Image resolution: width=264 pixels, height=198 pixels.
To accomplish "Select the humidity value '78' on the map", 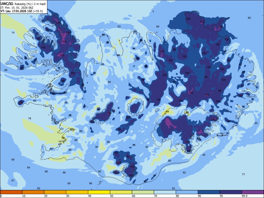I will click(30, 118).
